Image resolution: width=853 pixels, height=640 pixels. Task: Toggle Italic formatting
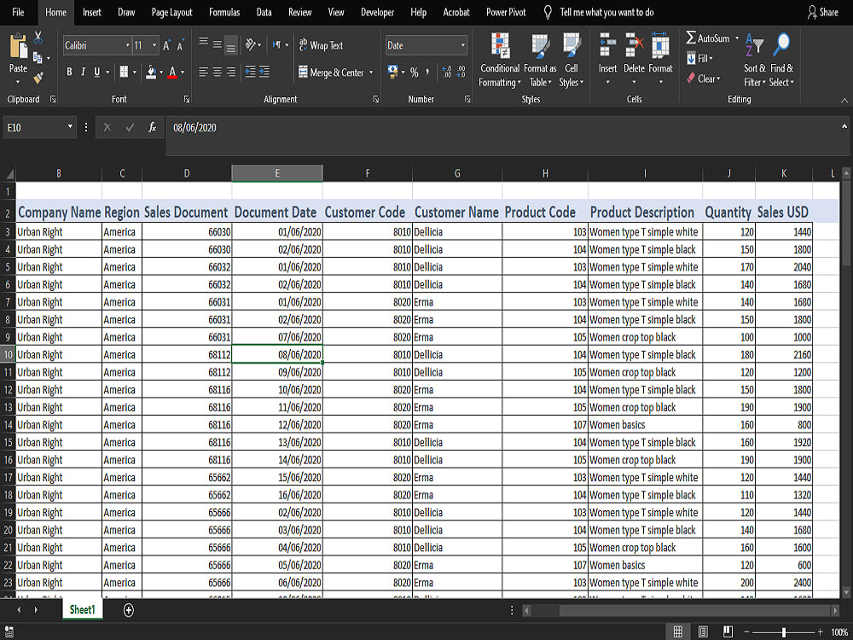(x=83, y=72)
